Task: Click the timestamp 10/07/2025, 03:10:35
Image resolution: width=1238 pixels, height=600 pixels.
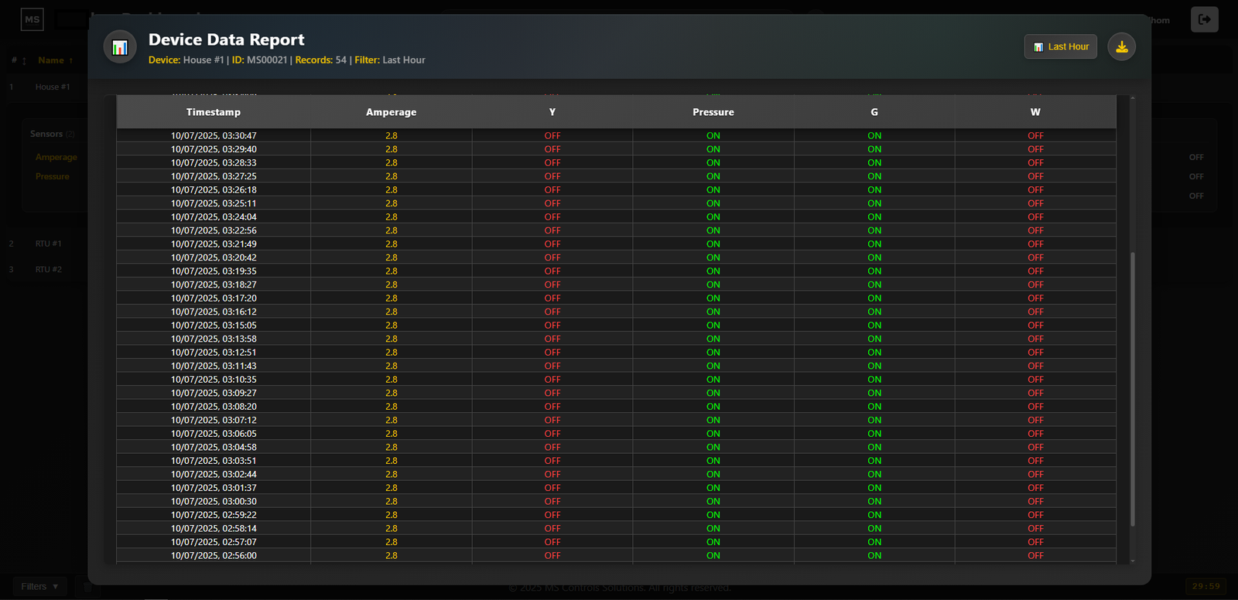Action: 214,379
